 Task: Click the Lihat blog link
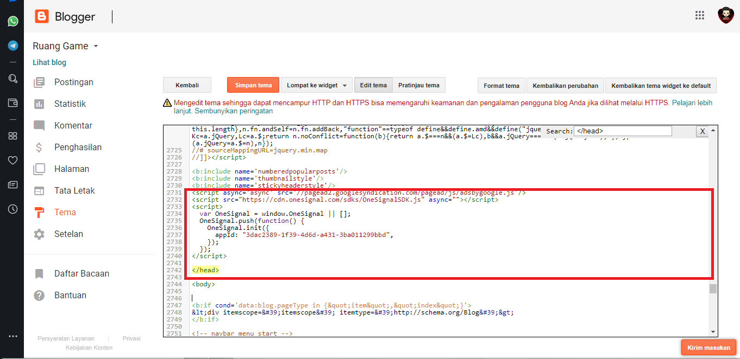49,62
